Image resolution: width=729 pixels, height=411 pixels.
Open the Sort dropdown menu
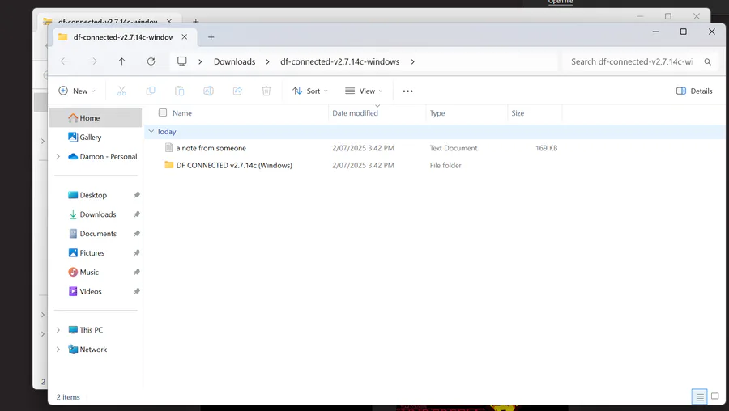point(310,91)
